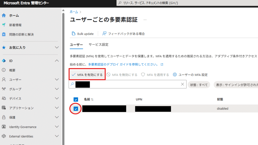This screenshot has width=258, height=145.
Task: Open the 状態 : すべて filter
Action: (199, 85)
